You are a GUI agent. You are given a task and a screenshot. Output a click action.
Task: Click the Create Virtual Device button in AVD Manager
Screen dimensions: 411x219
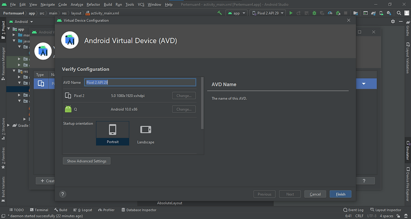point(45,181)
